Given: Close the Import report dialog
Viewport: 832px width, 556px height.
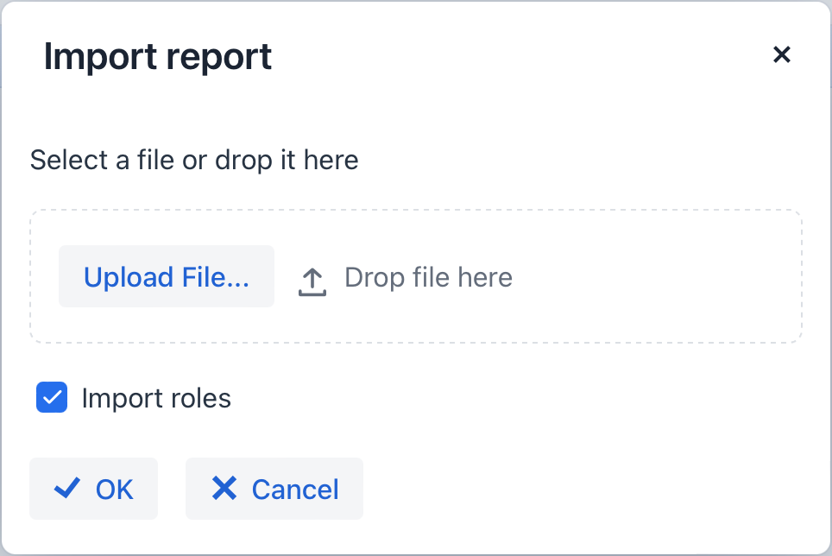Looking at the screenshot, I should point(781,55).
